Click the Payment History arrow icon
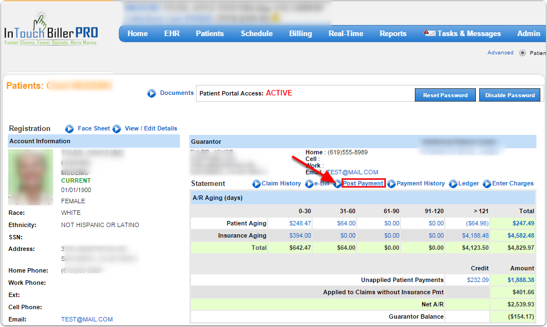This screenshot has width=547, height=327. [392, 184]
